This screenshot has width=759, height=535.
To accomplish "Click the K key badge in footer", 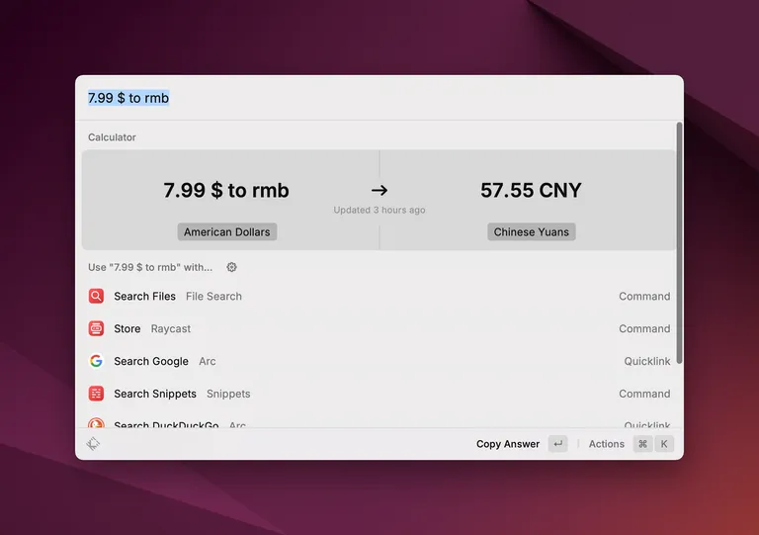I will 665,444.
